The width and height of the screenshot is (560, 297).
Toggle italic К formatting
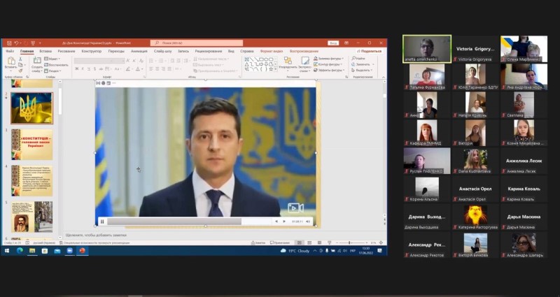pos(83,68)
